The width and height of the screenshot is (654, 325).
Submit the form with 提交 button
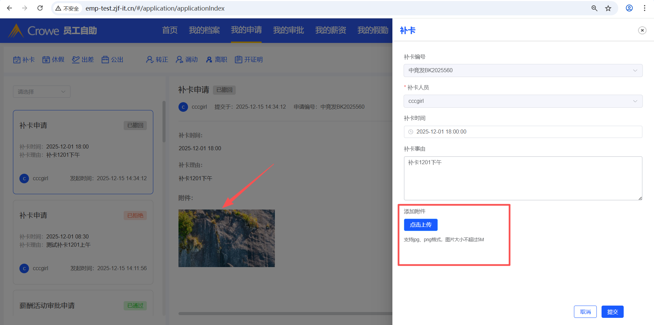coord(612,312)
